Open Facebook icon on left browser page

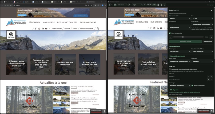coord(36,29)
